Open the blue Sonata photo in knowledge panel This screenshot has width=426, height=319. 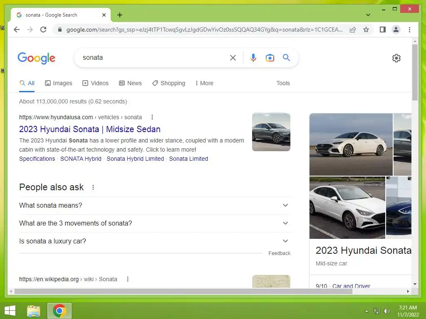[x=399, y=208]
